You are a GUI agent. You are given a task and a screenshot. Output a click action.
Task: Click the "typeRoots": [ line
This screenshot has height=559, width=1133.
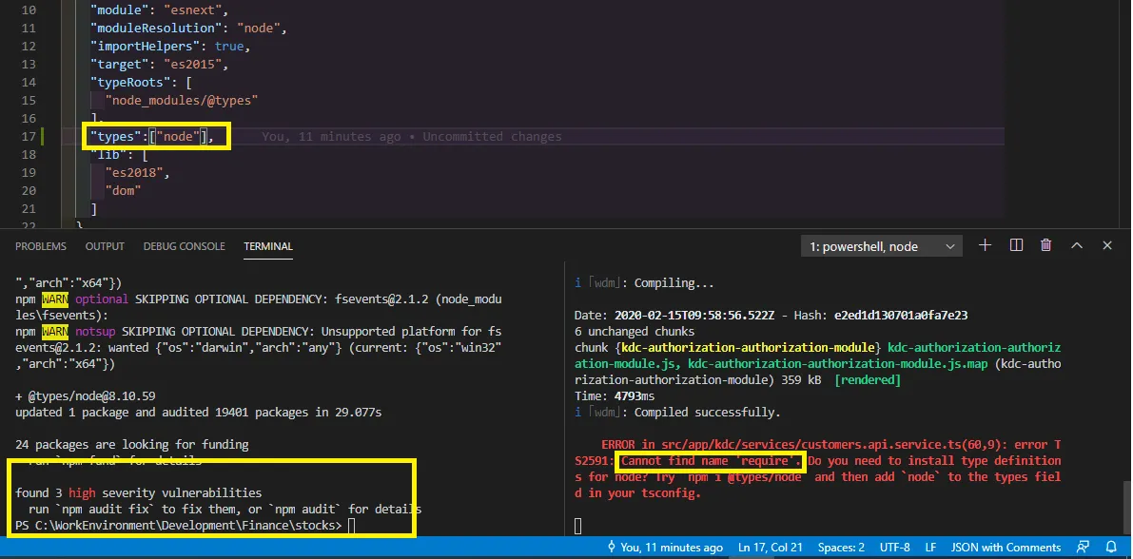click(x=140, y=83)
